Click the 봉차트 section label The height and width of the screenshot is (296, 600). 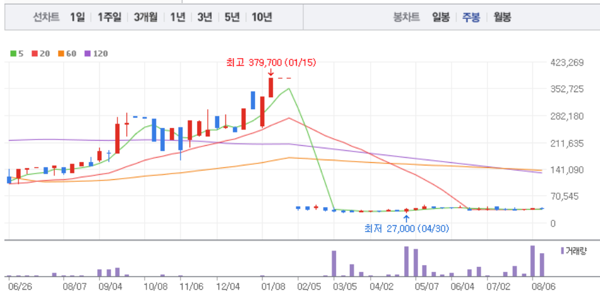407,17
